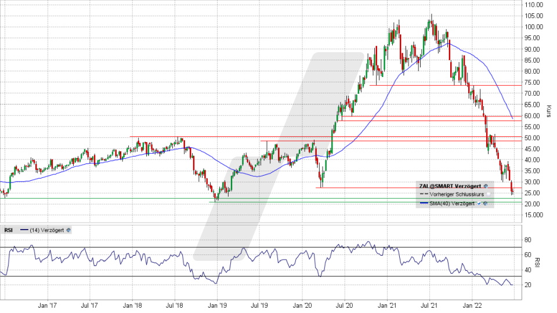Click the 90.00 price axis label
The height and width of the screenshot is (313, 557).
pyautogui.click(x=532, y=49)
